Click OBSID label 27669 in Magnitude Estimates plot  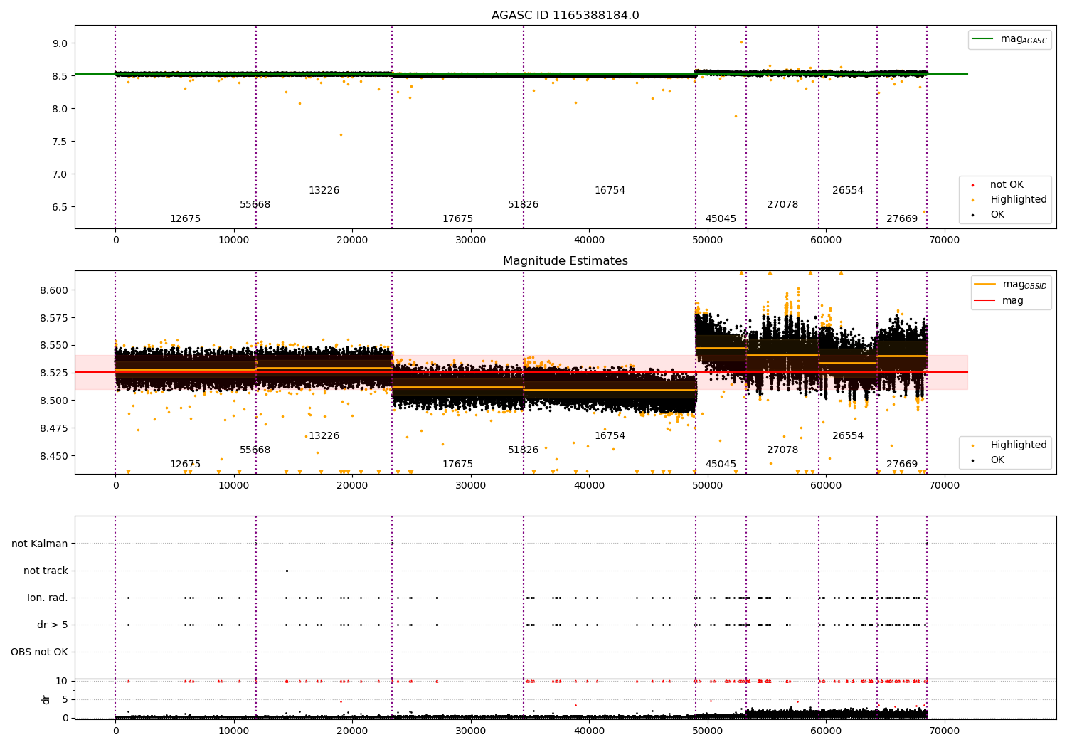tap(902, 465)
